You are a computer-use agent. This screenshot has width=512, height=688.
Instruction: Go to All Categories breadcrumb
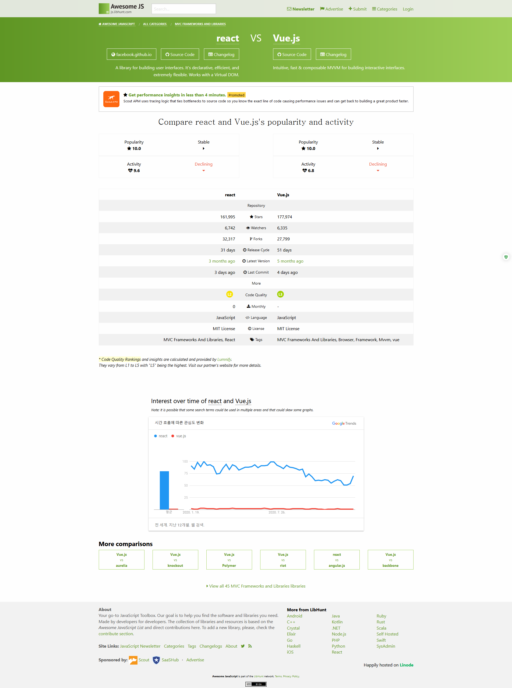click(155, 24)
